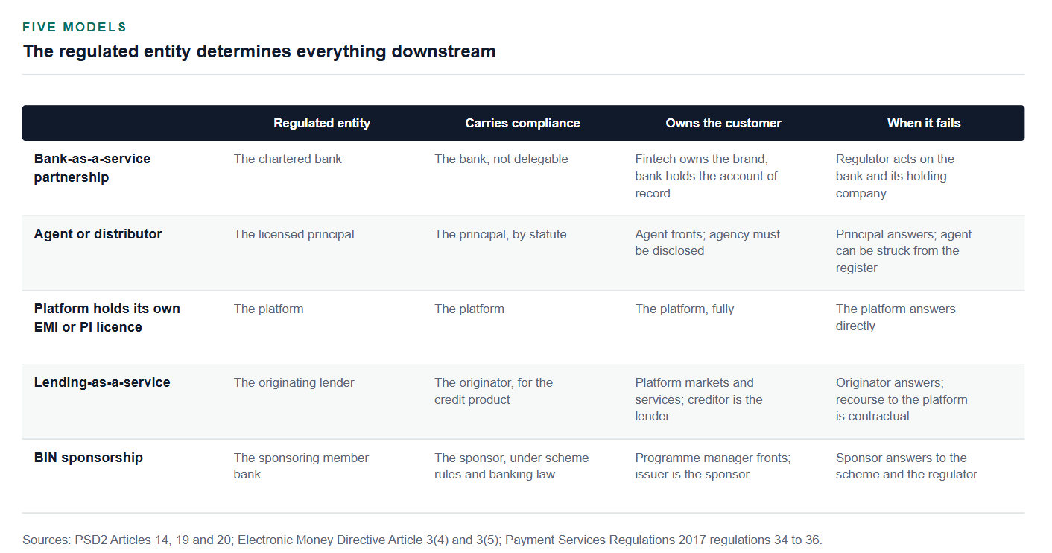Select the 'Owns the customer' column header
This screenshot has height=553, width=1052.
pyautogui.click(x=723, y=123)
